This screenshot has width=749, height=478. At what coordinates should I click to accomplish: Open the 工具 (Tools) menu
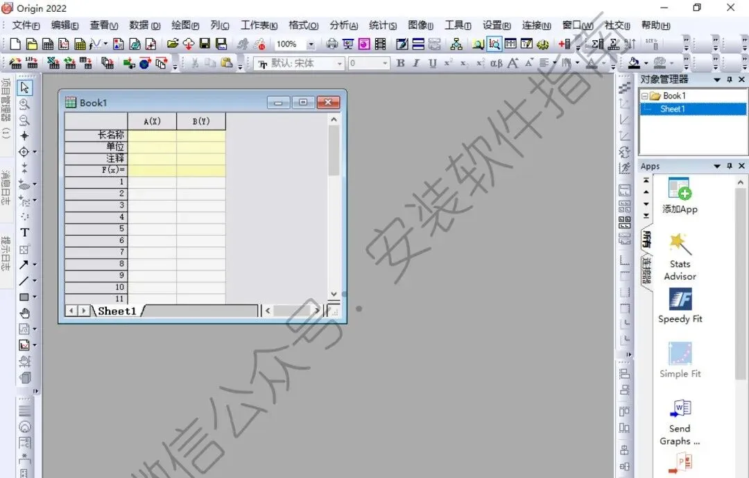[x=458, y=26]
